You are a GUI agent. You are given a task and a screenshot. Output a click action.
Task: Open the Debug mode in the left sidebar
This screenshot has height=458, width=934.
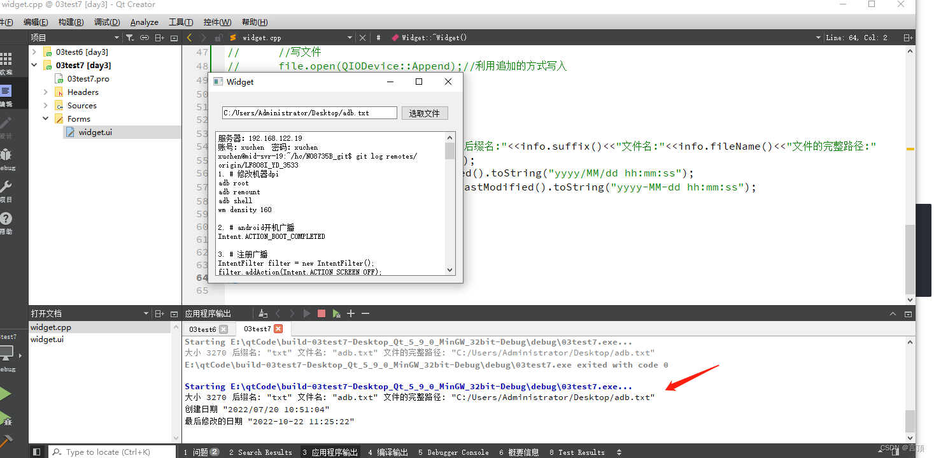(x=6, y=159)
